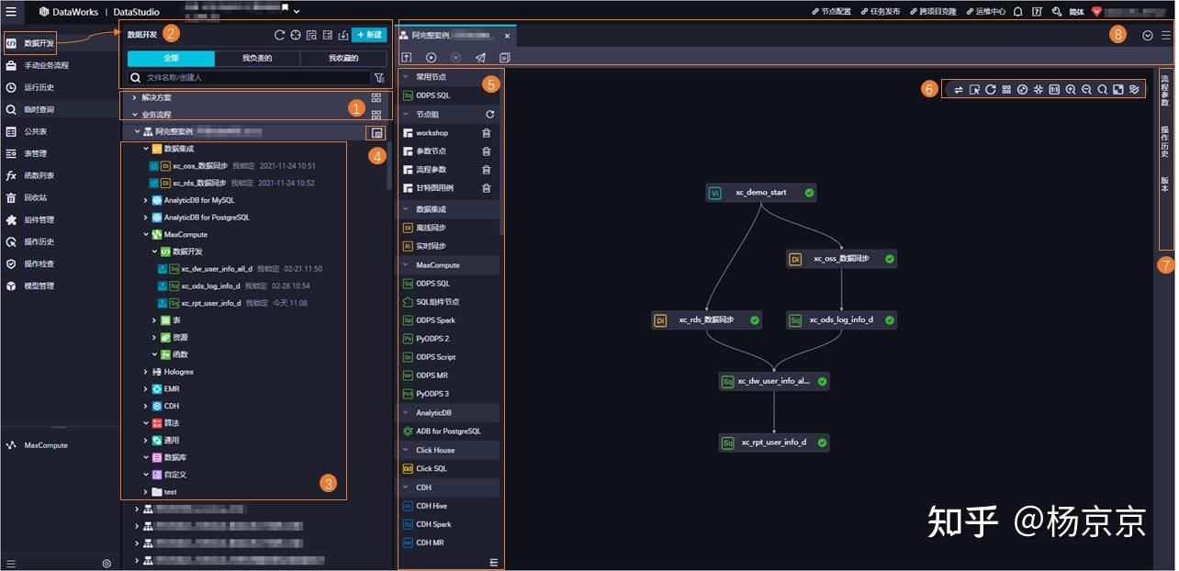Click the 新建 button
The width and height of the screenshot is (1179, 571).
[369, 35]
